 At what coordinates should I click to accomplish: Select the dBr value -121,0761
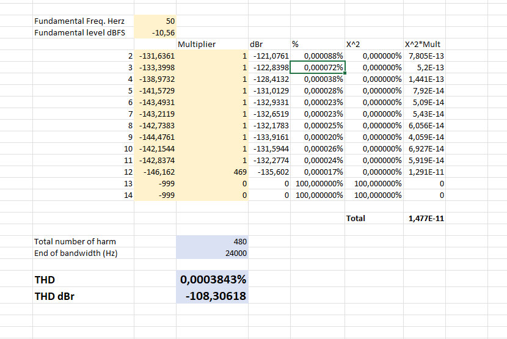[x=269, y=56]
